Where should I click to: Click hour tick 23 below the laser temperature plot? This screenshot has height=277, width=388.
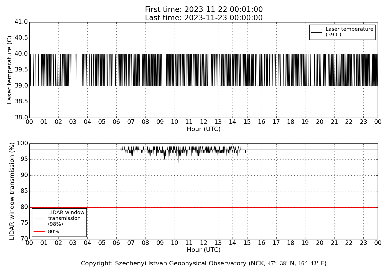click(363, 122)
